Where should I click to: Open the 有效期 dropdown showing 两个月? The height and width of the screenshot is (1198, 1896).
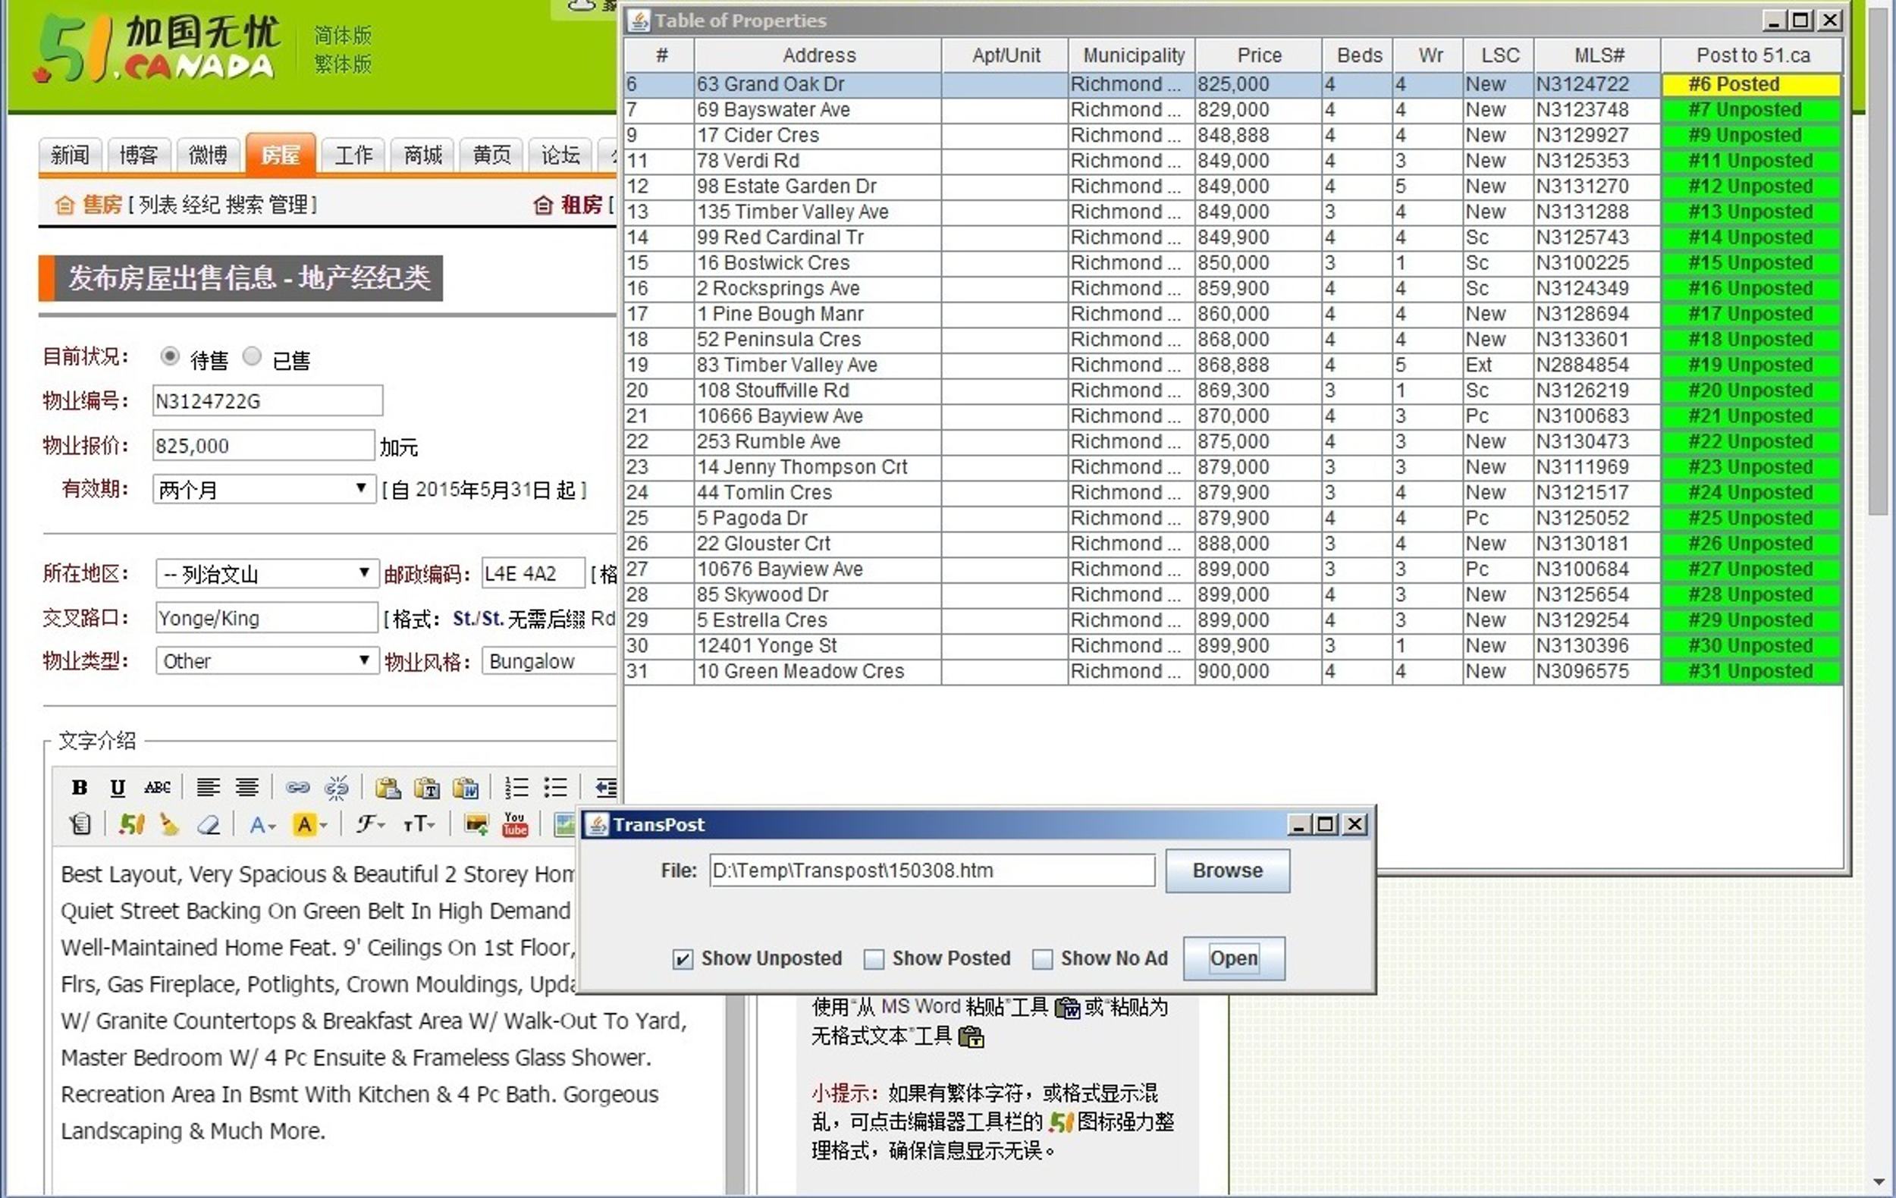pos(263,490)
